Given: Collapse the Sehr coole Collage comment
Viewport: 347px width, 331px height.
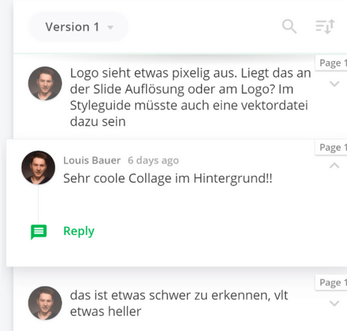Looking at the screenshot, I should coord(335,165).
